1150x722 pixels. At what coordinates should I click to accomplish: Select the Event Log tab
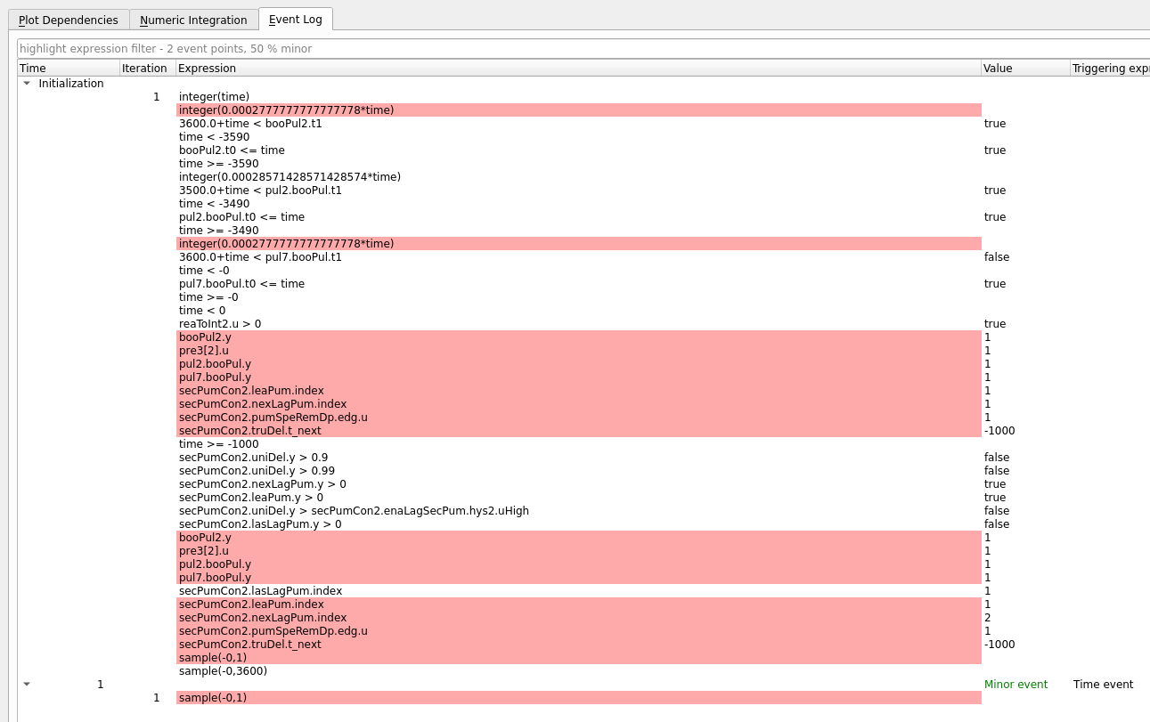tap(295, 19)
